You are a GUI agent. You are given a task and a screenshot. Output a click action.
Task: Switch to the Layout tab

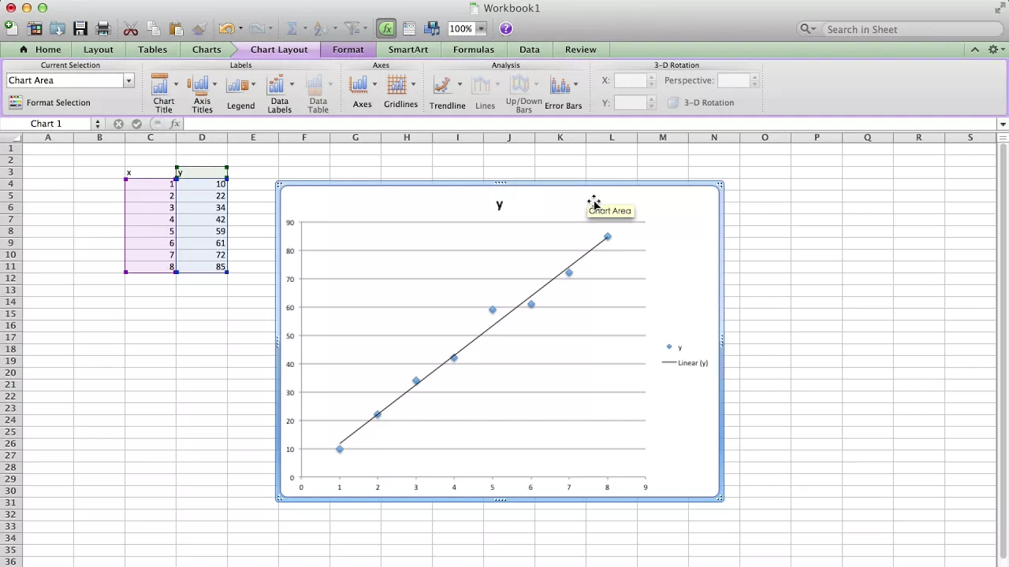[x=99, y=49]
